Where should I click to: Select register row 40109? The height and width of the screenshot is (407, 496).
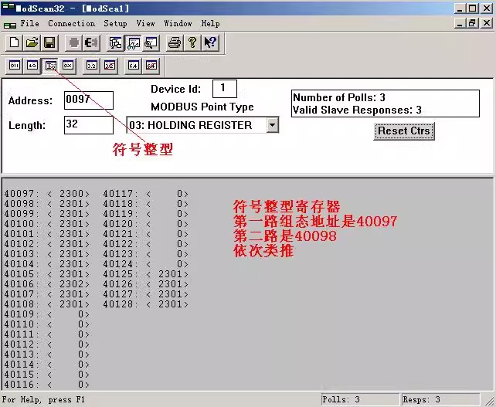pos(47,314)
